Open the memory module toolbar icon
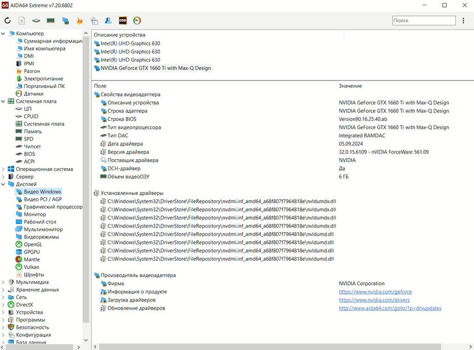 click(50, 20)
